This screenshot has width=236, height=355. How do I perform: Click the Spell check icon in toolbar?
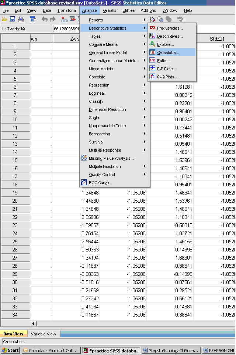(x=180, y=19)
